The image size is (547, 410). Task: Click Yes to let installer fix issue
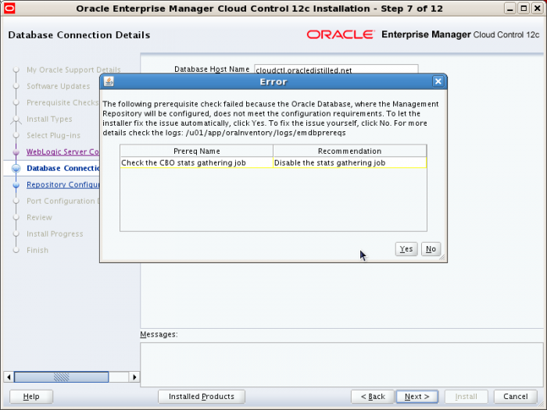coord(406,249)
